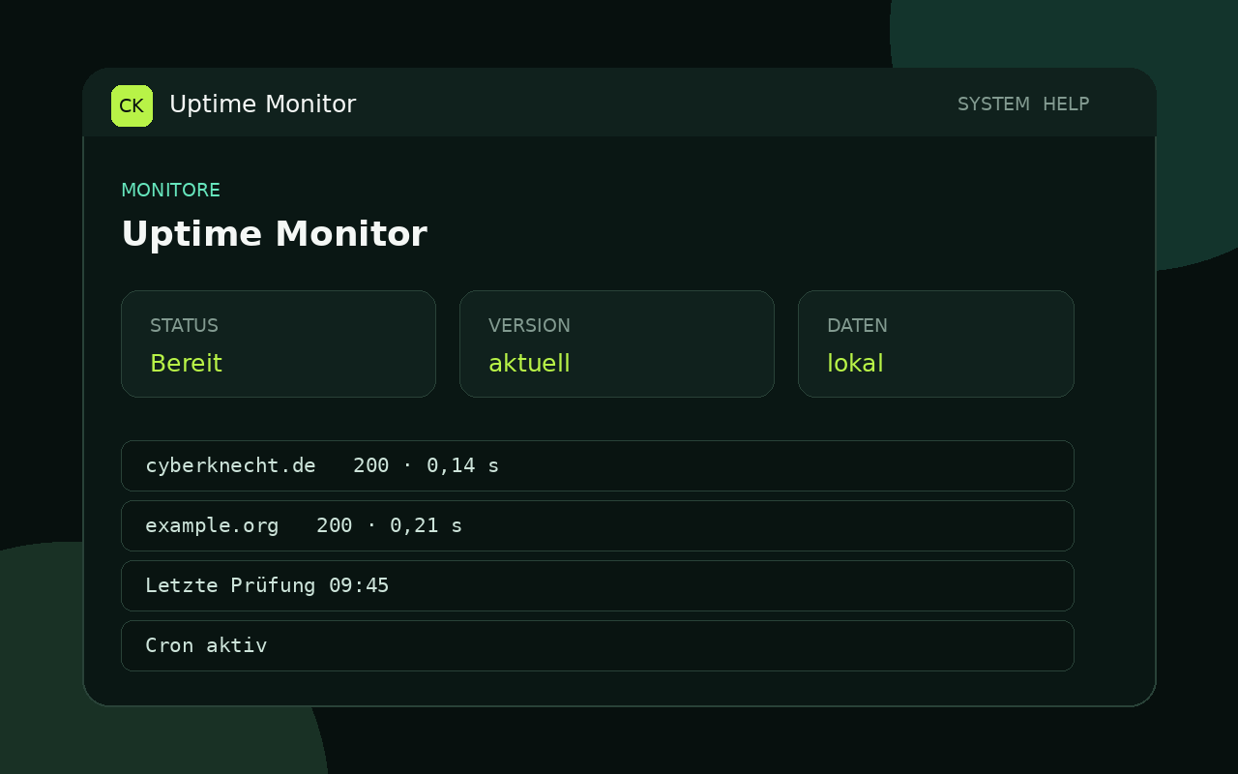Select the example.org monitor row
This screenshot has height=774, width=1238.
(598, 525)
